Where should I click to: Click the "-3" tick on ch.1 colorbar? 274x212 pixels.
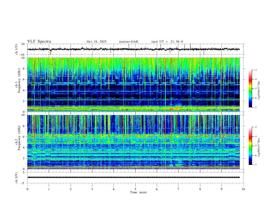click(255, 70)
